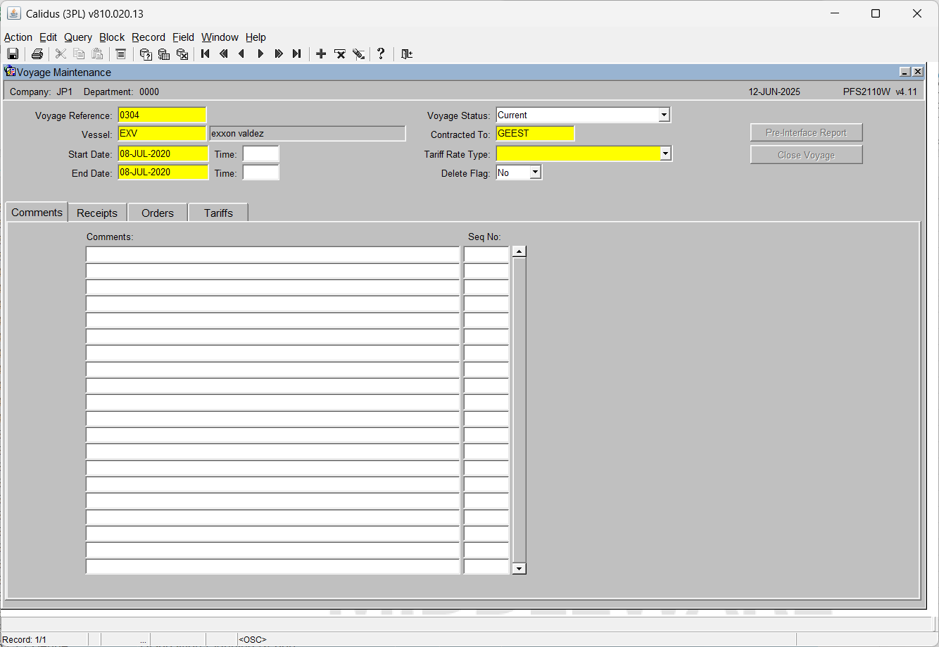Insert a new record with plus icon
939x647 pixels.
tap(321, 54)
